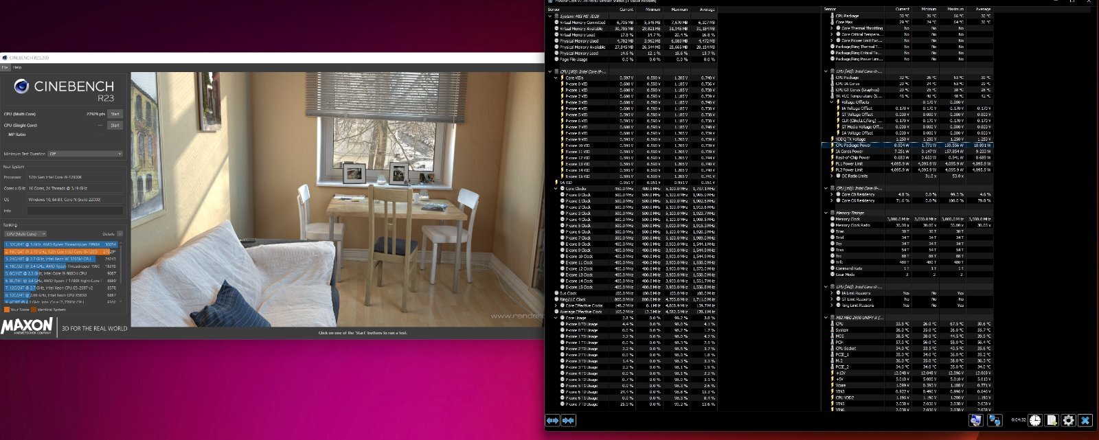1099x440 pixels.
Task: Click the lightning icon of SA VID
Action: pos(556,183)
